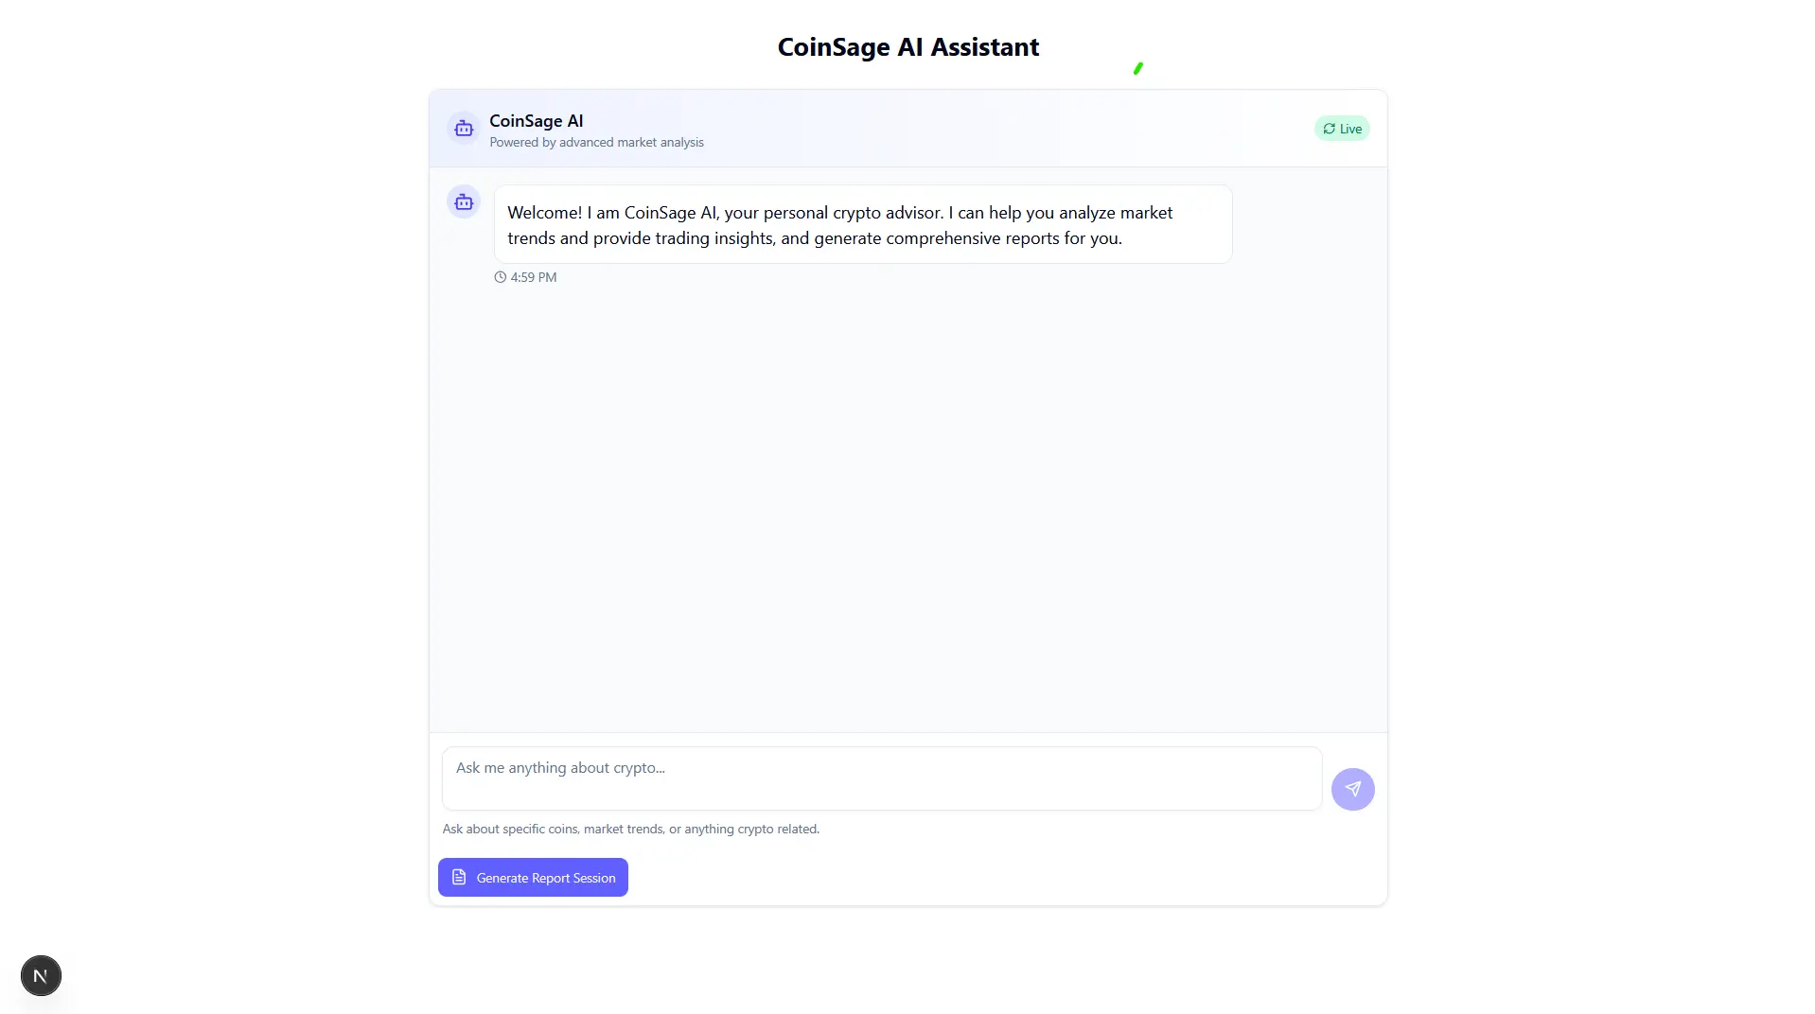The image size is (1815, 1014).
Task: Select the robot icon beside the welcome message
Action: tap(463, 201)
